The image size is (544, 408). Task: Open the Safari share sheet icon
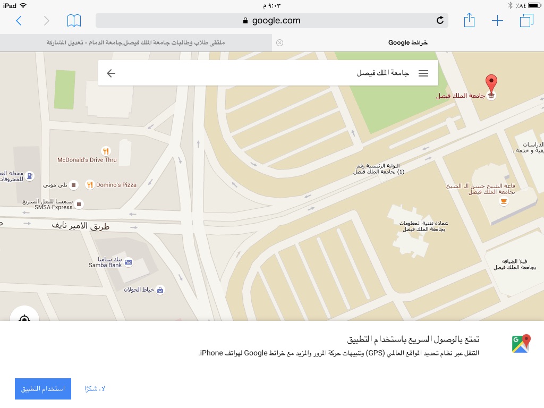click(x=469, y=20)
